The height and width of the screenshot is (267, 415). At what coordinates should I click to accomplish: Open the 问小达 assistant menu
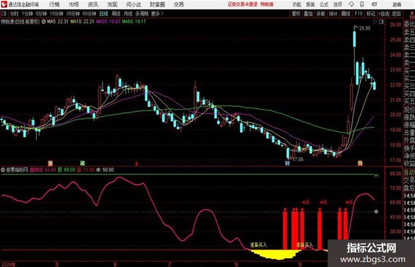coord(134,4)
